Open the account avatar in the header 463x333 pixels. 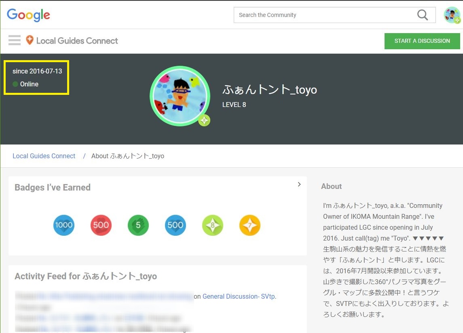point(452,15)
